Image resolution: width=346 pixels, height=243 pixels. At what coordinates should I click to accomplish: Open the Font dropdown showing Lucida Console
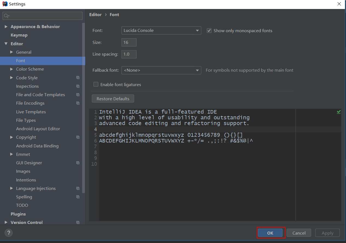tap(161, 31)
